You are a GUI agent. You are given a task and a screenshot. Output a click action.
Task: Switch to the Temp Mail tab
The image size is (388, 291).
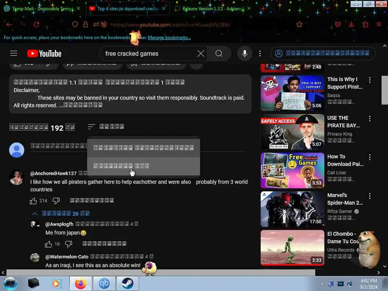[x=42, y=9]
